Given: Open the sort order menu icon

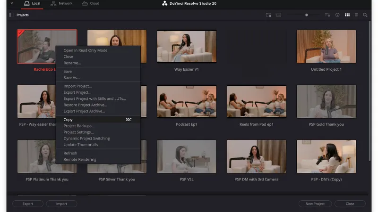Looking at the screenshot, I should click(x=327, y=15).
